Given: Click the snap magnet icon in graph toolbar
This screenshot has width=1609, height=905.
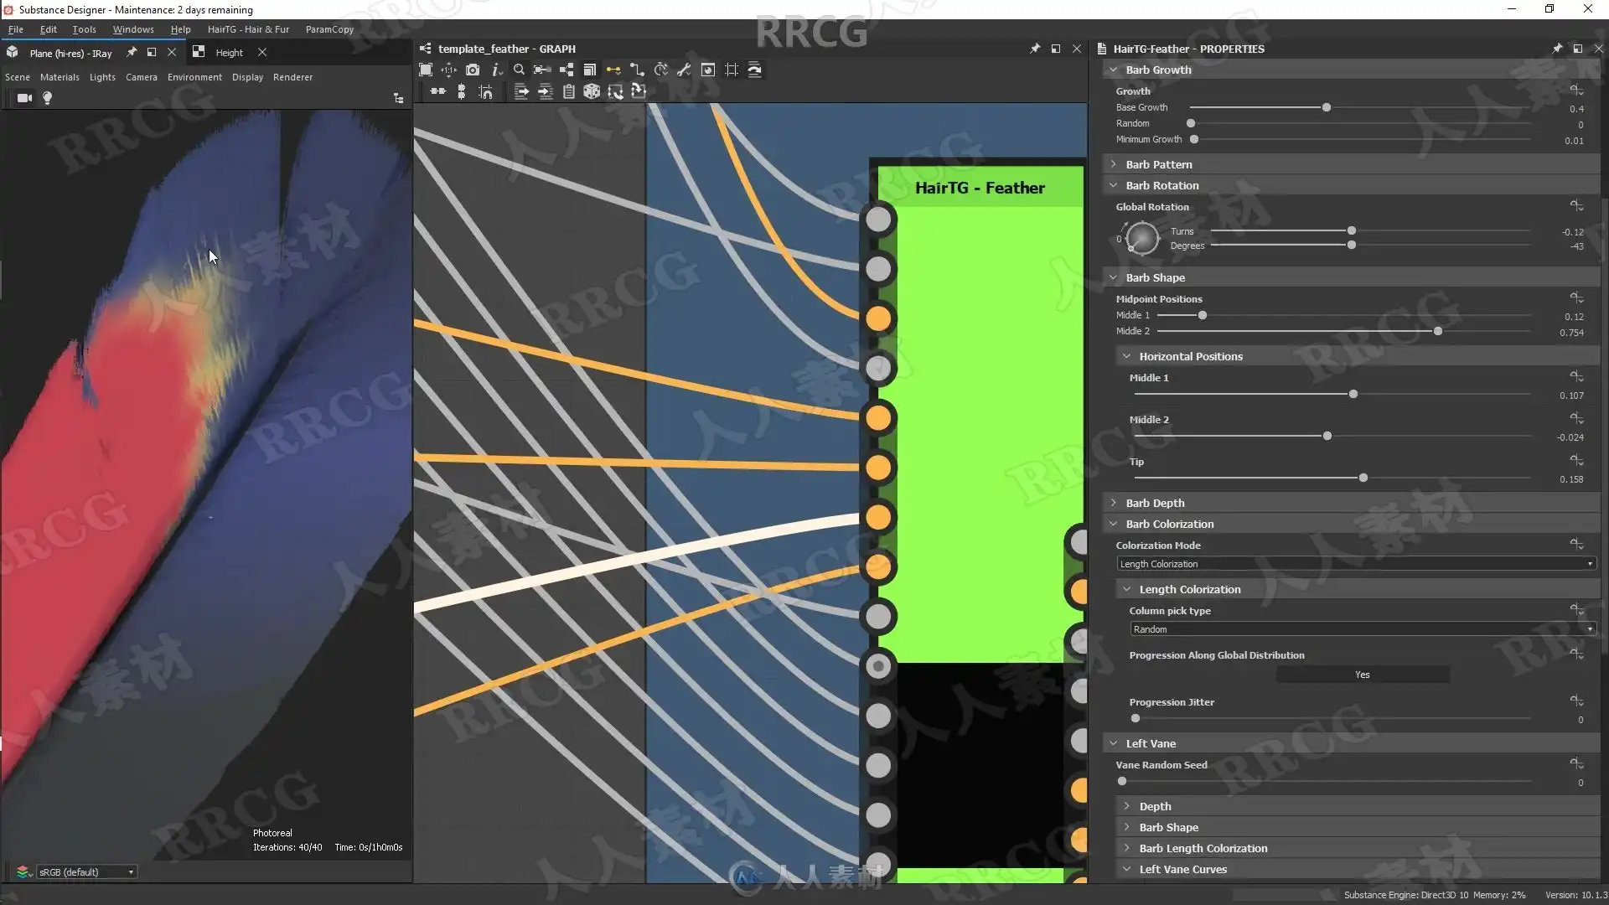Looking at the screenshot, I should point(485,92).
